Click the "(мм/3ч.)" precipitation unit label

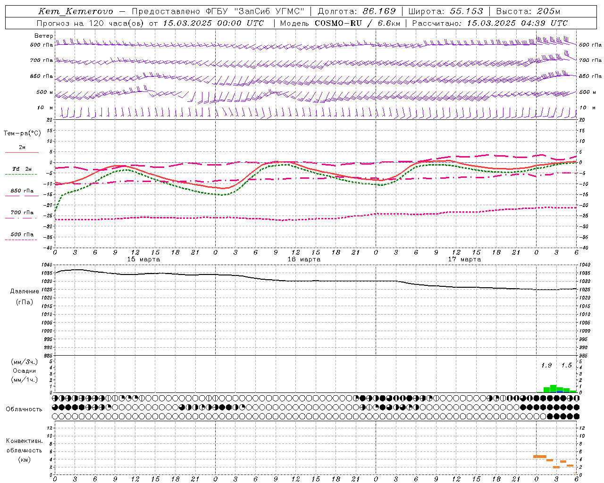(25, 362)
